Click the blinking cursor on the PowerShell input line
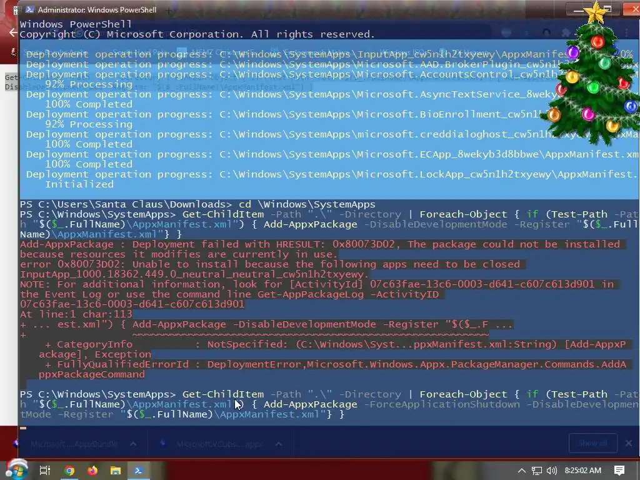Viewport: 640px width, 480px height. click(x=23, y=427)
